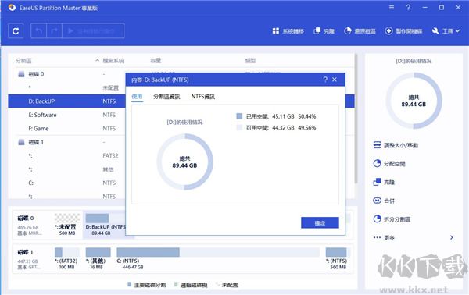Click the usage donut chart in dialog
Viewport: 469px width, 295px height.
(x=184, y=162)
